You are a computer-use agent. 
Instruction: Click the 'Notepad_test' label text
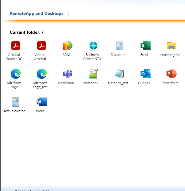pyautogui.click(x=118, y=83)
